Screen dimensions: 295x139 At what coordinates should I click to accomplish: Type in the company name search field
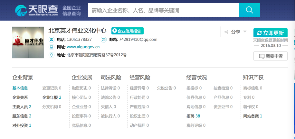(x=163, y=10)
